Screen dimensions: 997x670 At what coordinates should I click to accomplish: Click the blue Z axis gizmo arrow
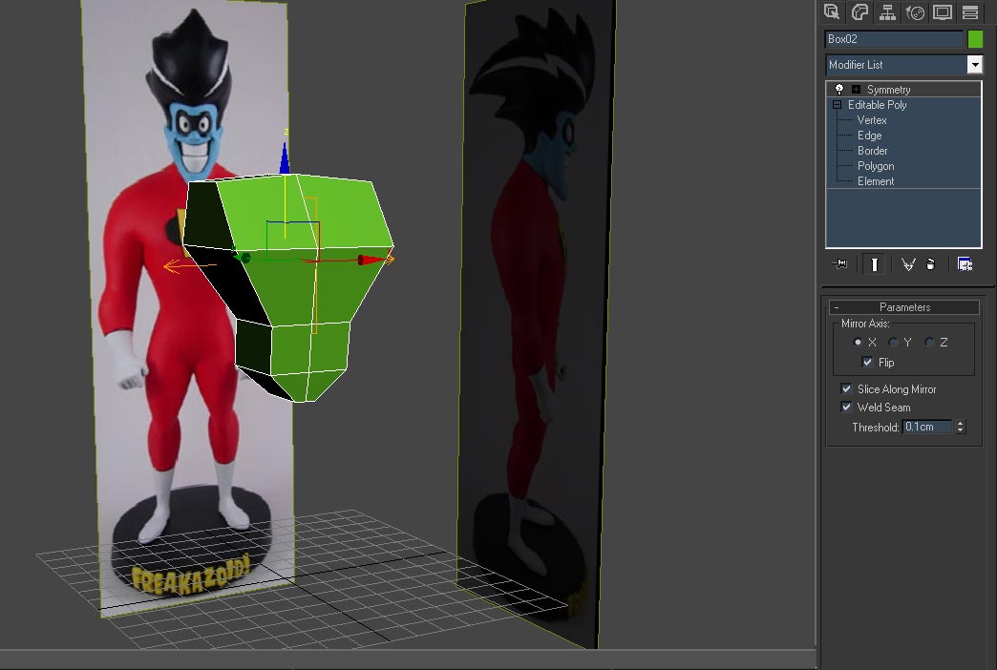[285, 159]
